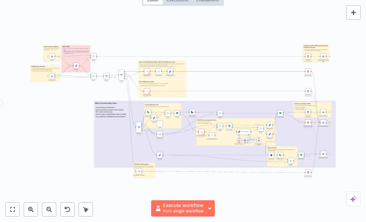Image resolution: width=366 pixels, height=222 pixels.
Task: Expand the Execute workflow trigger dropdown arrow
Action: tap(210, 208)
